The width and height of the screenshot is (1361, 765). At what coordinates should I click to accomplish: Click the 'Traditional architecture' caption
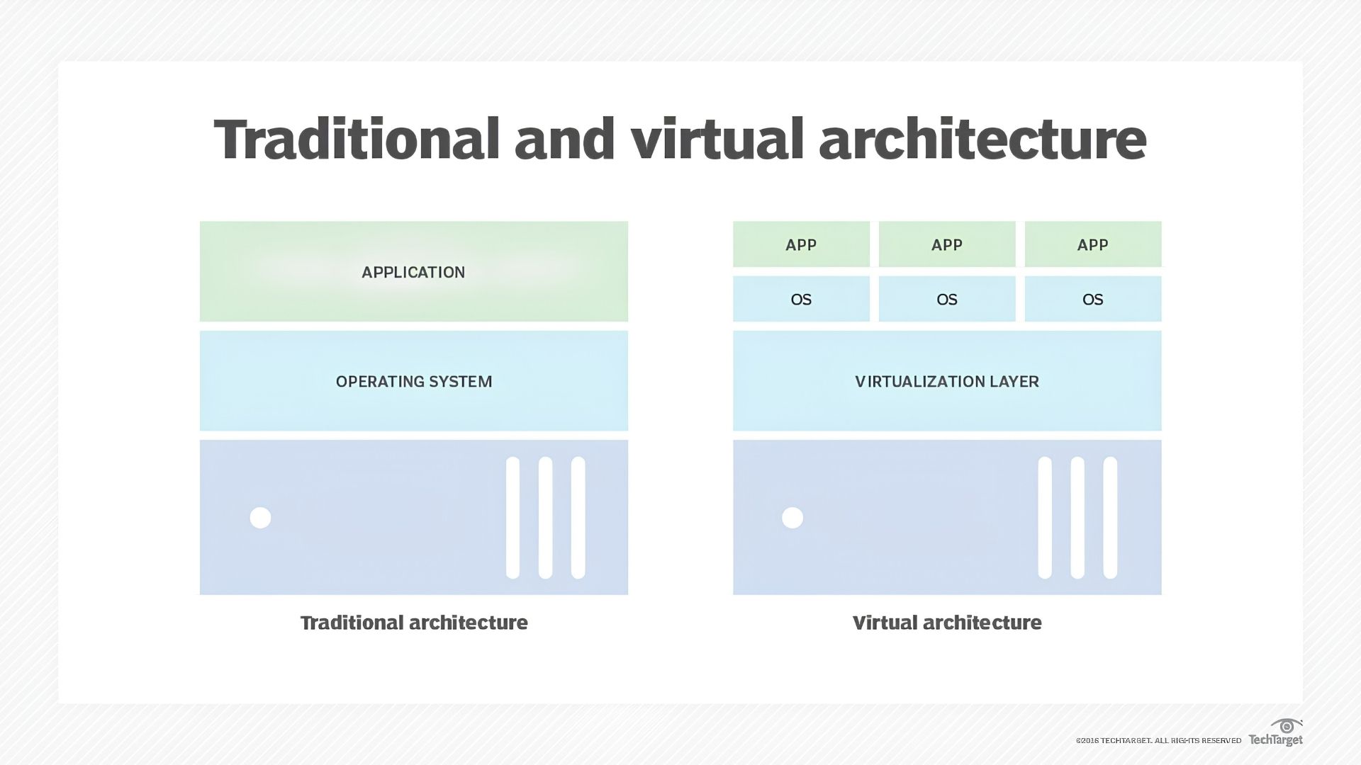414,623
